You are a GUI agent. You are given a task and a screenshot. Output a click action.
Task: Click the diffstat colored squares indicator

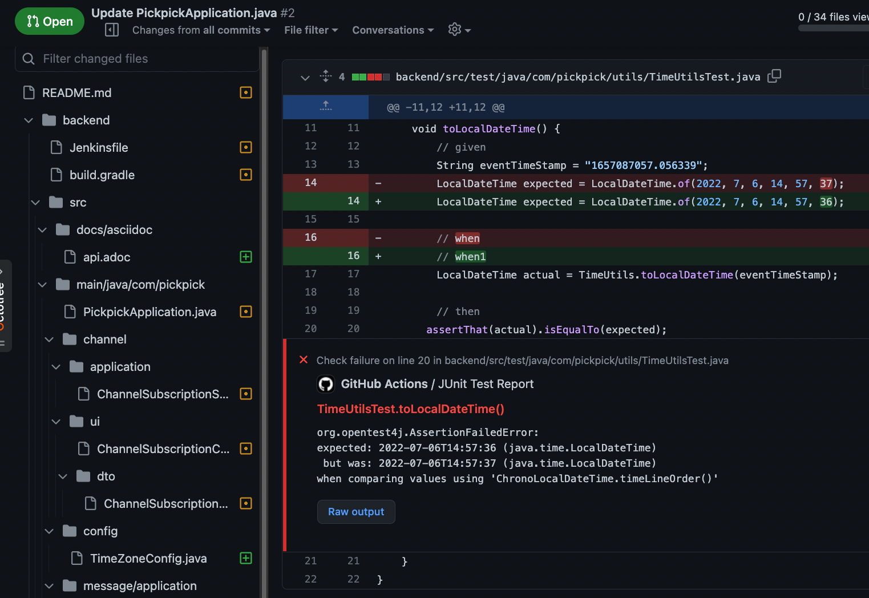click(371, 77)
